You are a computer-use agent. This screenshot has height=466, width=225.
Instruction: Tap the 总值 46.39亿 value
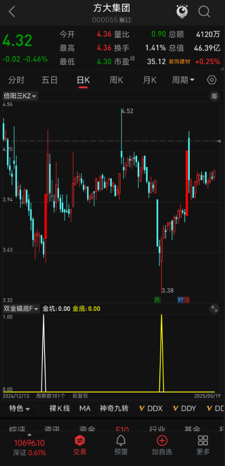click(207, 48)
